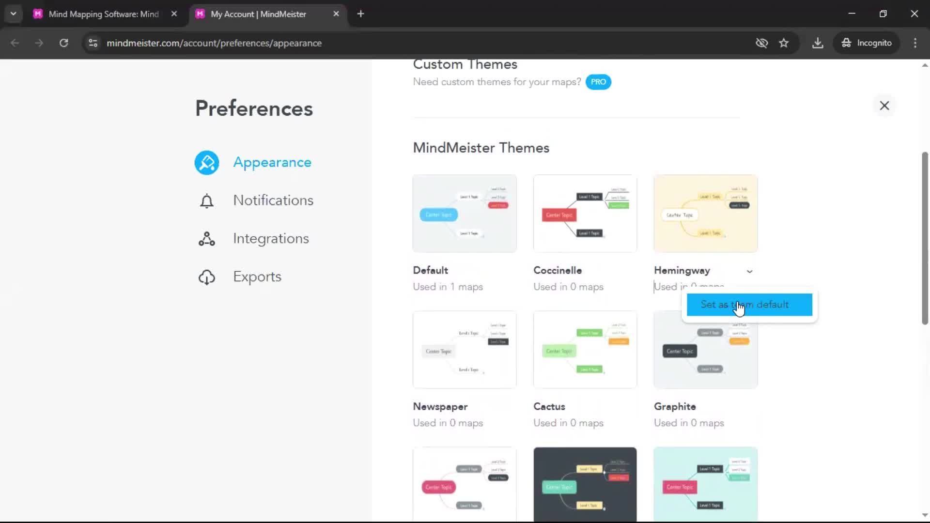Image resolution: width=930 pixels, height=523 pixels.
Task: Choose the pink center topic theme thumbnail
Action: coord(465,484)
